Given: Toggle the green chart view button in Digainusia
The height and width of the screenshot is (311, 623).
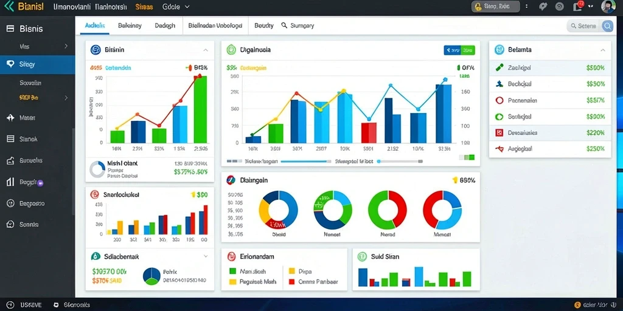Looking at the screenshot, I should click(x=468, y=50).
